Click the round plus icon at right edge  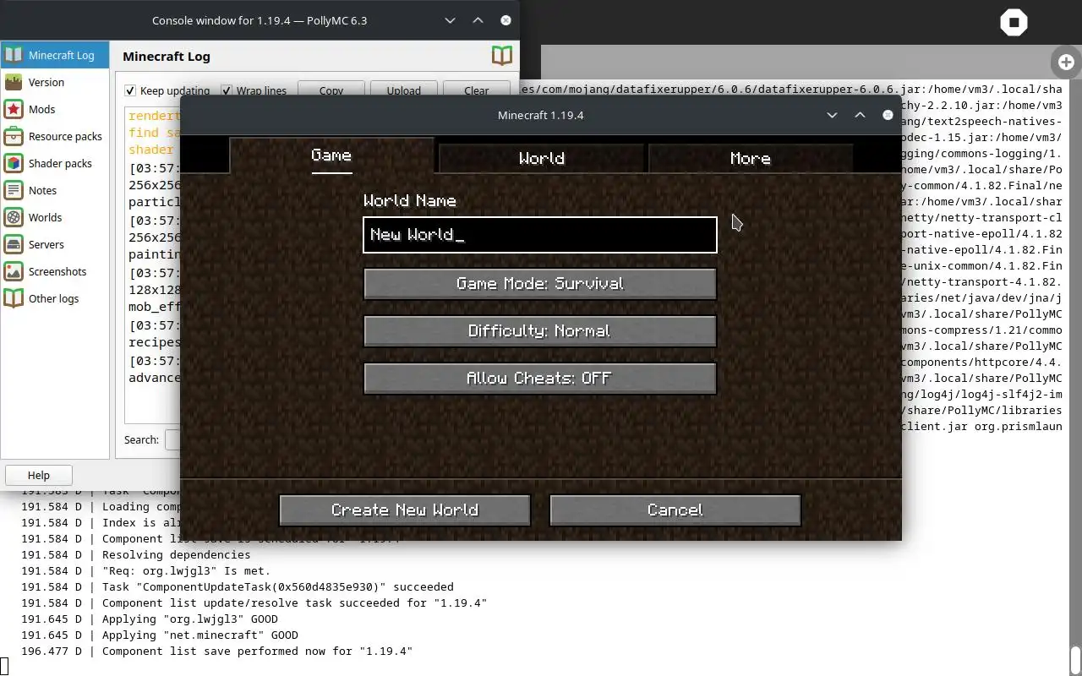point(1066,62)
